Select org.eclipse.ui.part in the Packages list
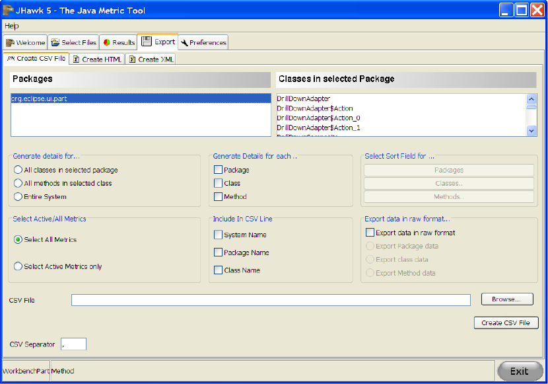548x384 pixels. coord(141,98)
